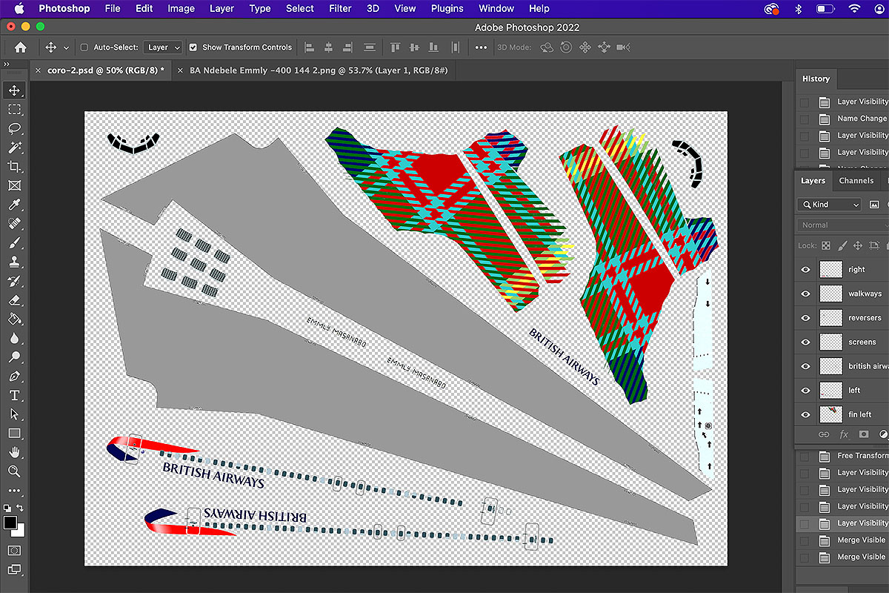Select the Crop tool
The height and width of the screenshot is (593, 889).
[x=14, y=166]
